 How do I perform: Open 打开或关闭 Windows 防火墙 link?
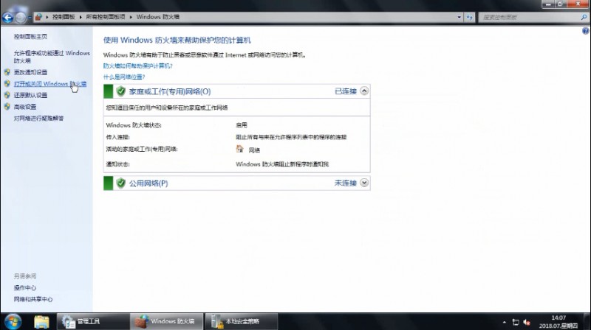point(50,84)
